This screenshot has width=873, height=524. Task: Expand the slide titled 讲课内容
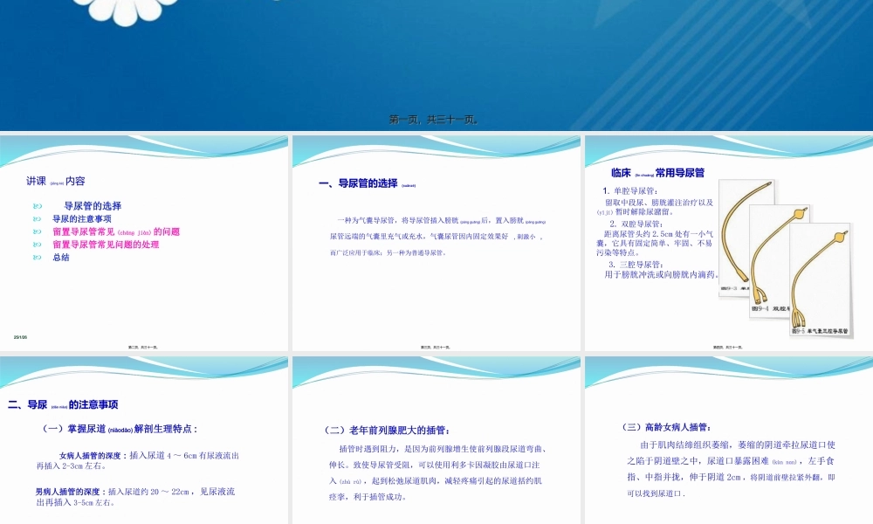144,240
